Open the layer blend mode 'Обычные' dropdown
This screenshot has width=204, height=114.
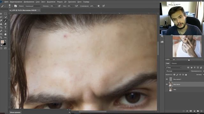click(178, 71)
